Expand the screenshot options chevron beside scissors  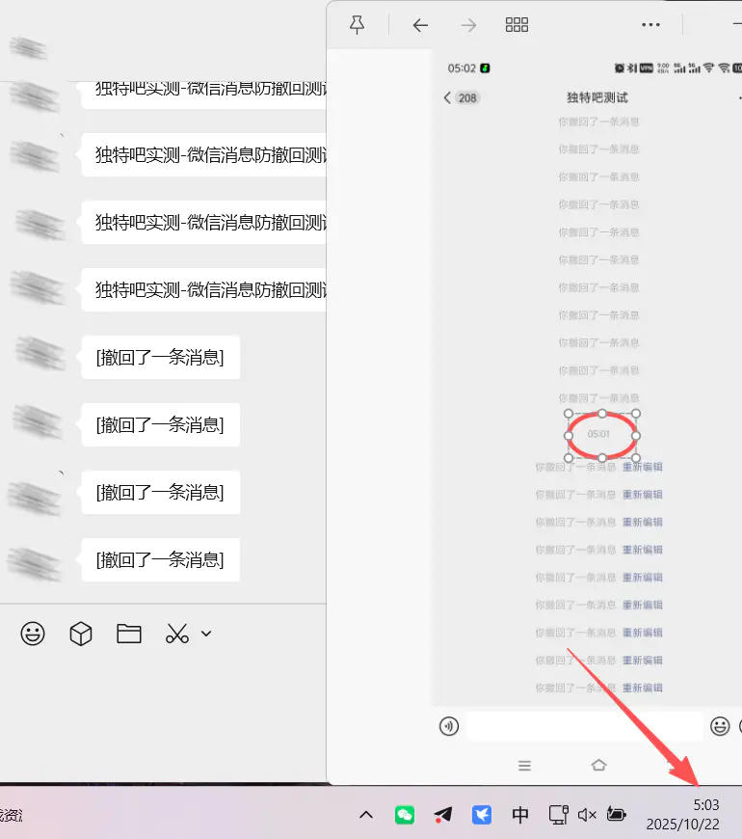[206, 634]
